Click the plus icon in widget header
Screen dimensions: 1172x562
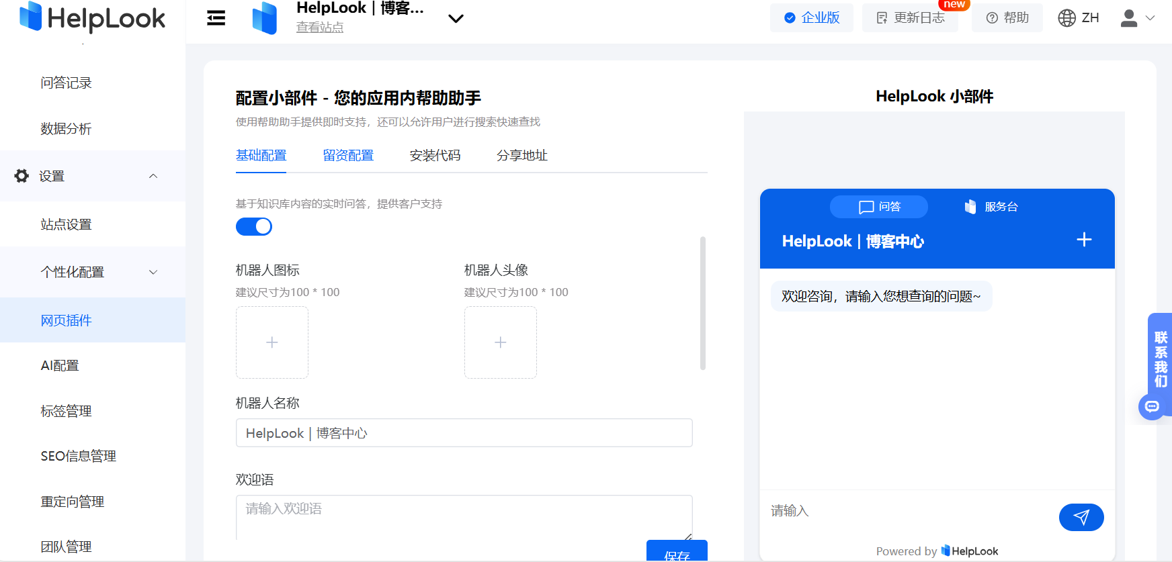click(x=1084, y=240)
